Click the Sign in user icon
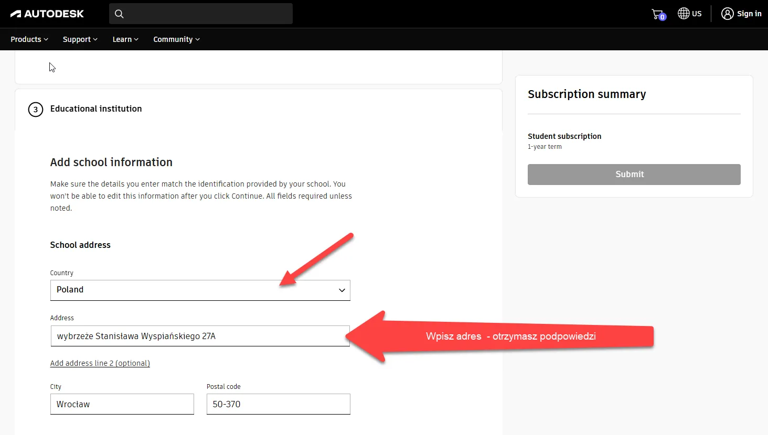Viewport: 768px width, 435px height. pyautogui.click(x=727, y=14)
